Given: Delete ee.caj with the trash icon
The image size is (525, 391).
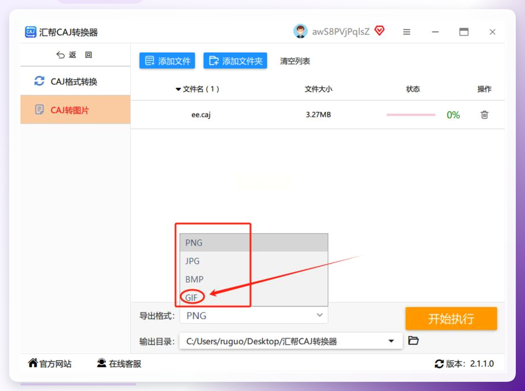Looking at the screenshot, I should click(x=484, y=115).
